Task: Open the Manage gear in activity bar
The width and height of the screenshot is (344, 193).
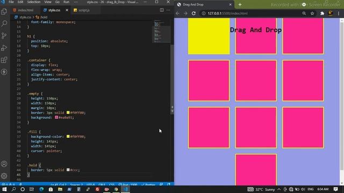Action: point(4,176)
